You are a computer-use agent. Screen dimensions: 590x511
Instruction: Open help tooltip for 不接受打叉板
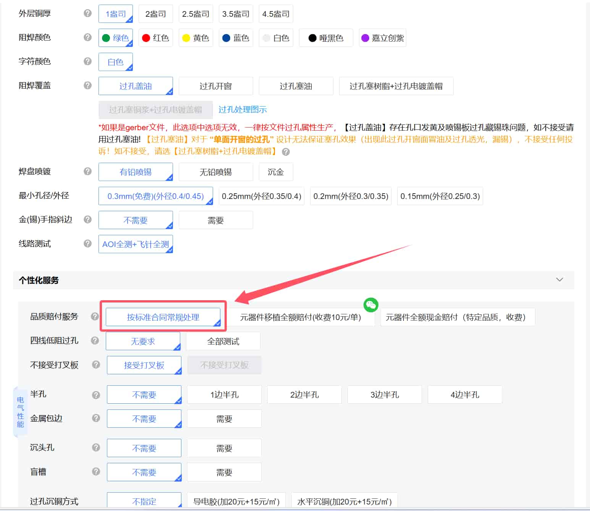pyautogui.click(x=95, y=365)
